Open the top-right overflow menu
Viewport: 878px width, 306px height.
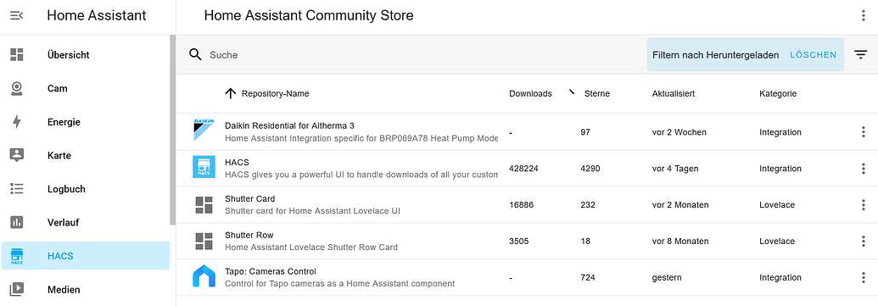[864, 15]
